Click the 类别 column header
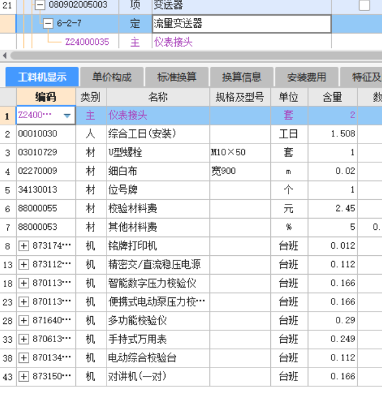 click(91, 97)
